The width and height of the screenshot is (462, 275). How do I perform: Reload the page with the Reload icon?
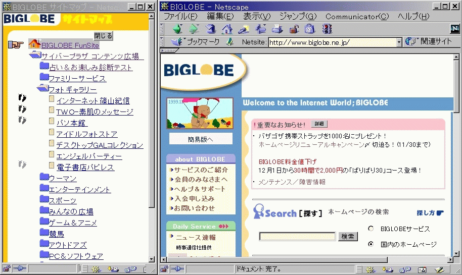click(211, 29)
